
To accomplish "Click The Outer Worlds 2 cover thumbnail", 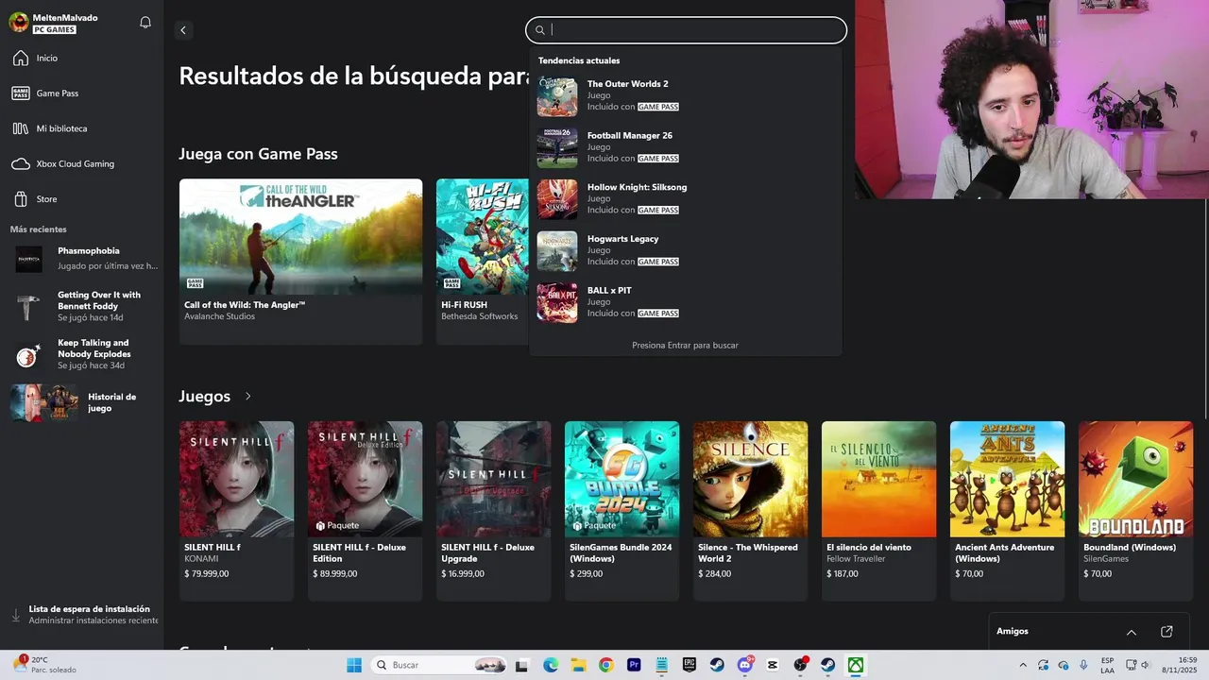I will click(x=557, y=96).
